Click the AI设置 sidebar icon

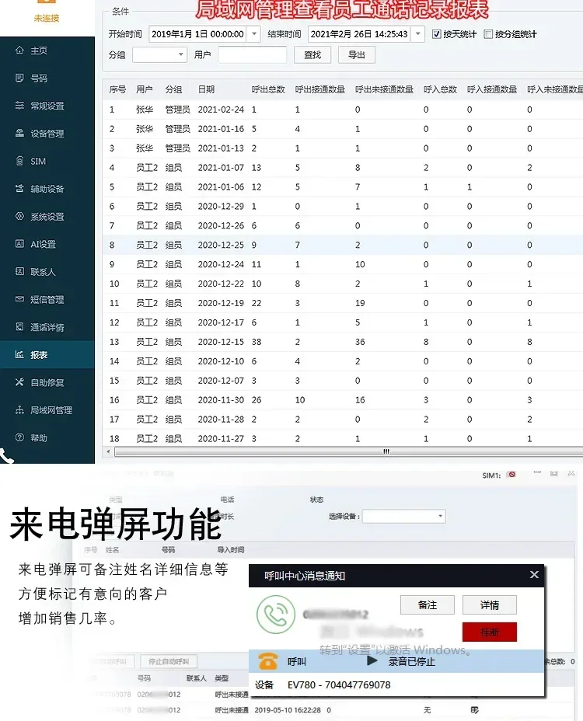point(19,244)
